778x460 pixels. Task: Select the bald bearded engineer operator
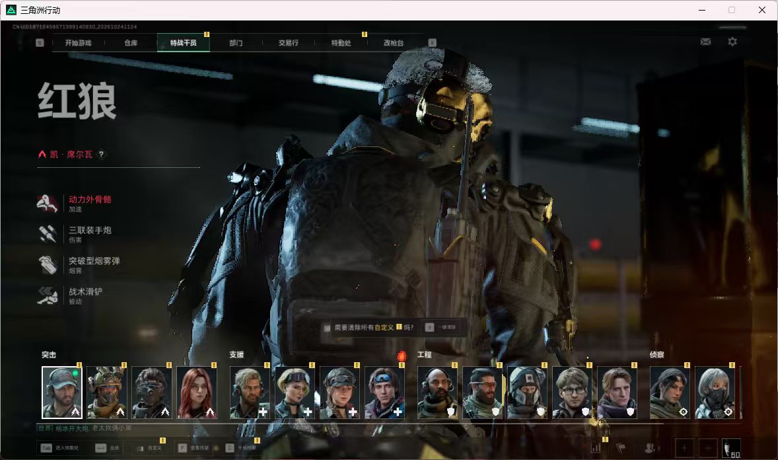click(x=437, y=393)
